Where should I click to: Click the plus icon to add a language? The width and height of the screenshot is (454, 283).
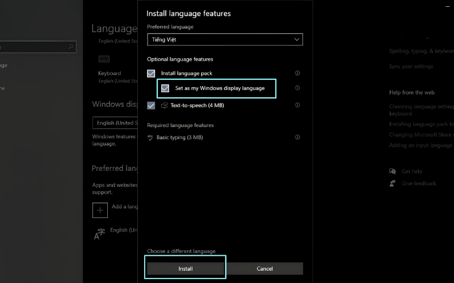click(x=100, y=210)
